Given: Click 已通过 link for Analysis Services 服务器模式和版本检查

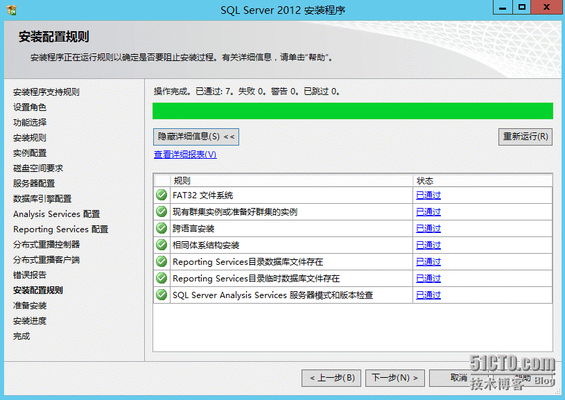Looking at the screenshot, I should click(x=428, y=295).
